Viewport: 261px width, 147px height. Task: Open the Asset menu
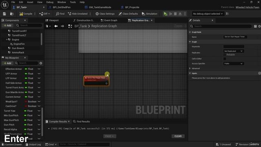(30, 2)
